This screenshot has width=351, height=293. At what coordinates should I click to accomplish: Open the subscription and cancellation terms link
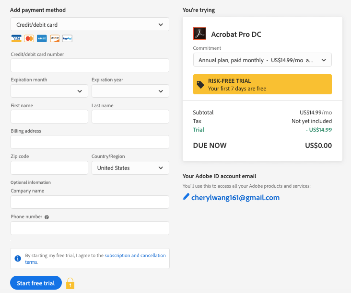[x=135, y=256]
